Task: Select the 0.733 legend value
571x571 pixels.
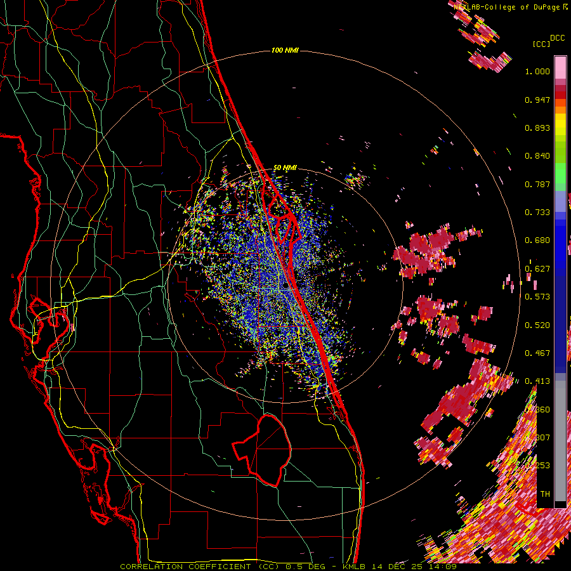Action: pyautogui.click(x=537, y=213)
